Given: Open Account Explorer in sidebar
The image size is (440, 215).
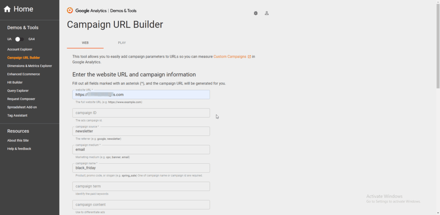Looking at the screenshot, I should click(x=20, y=50).
